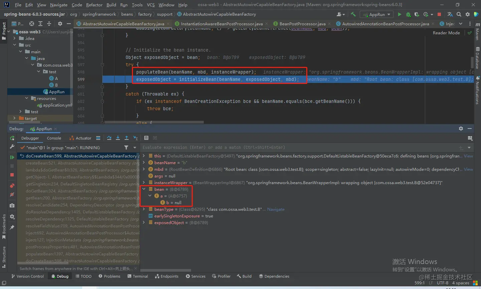Viewport: 481px width, 289px height.
Task: Click the Build project hammer icon
Action: pyautogui.click(x=353, y=14)
